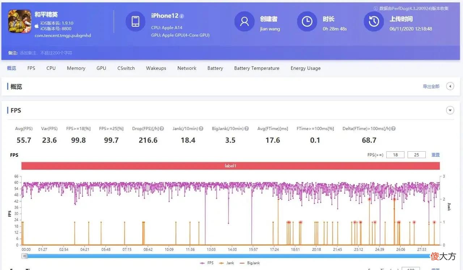The image size is (463, 270).
Task: Click the iPhone12 device phone icon
Action: click(x=136, y=21)
